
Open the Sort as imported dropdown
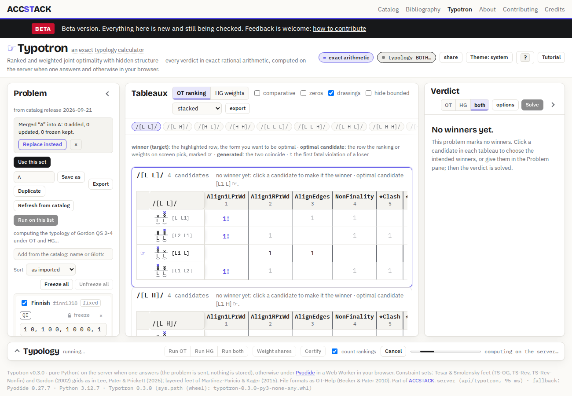point(51,270)
